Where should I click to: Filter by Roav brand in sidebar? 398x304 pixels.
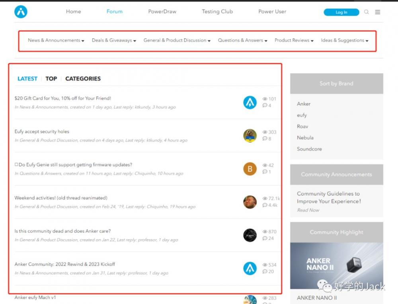302,127
